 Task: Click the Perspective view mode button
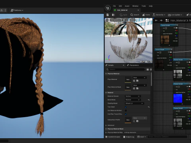[115, 20]
